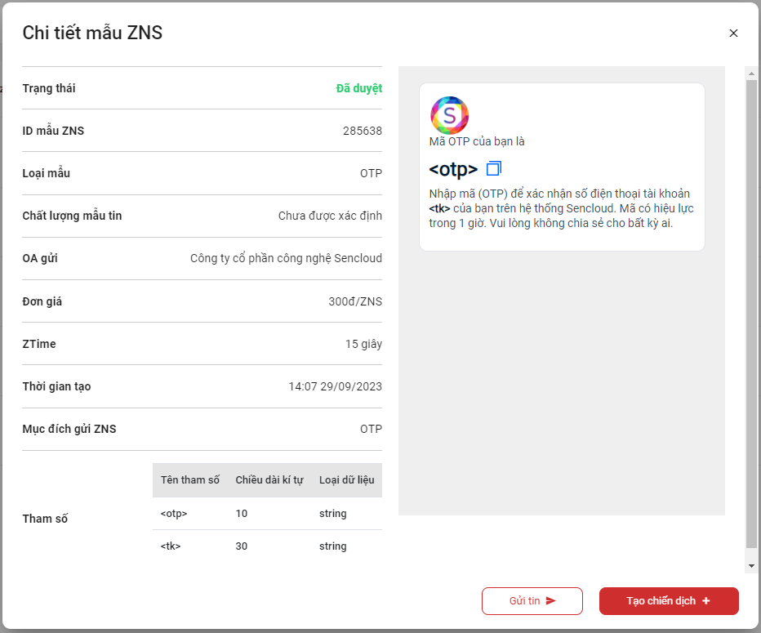This screenshot has width=761, height=633.
Task: Copy the <otp> code in message preview
Action: coord(493,169)
